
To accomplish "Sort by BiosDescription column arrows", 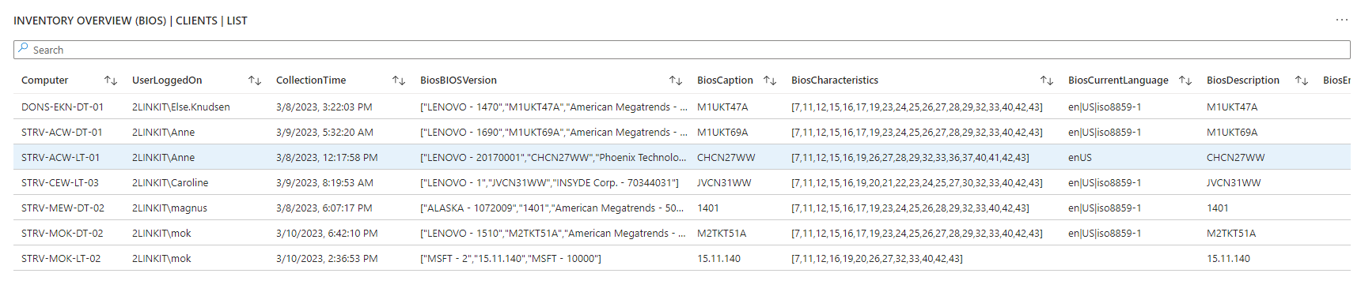I will click(x=1302, y=80).
